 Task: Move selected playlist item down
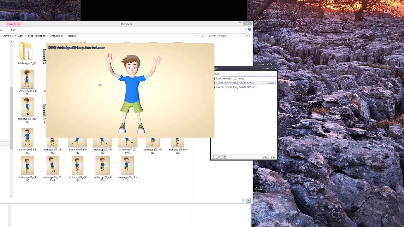pyautogui.click(x=221, y=157)
